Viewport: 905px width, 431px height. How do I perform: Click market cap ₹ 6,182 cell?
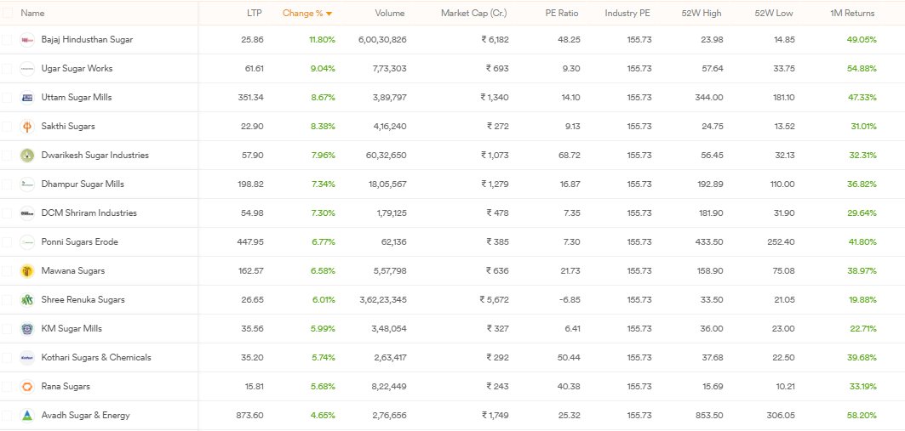[x=495, y=40]
